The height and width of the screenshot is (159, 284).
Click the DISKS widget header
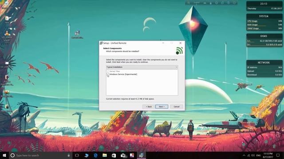(x=264, y=36)
